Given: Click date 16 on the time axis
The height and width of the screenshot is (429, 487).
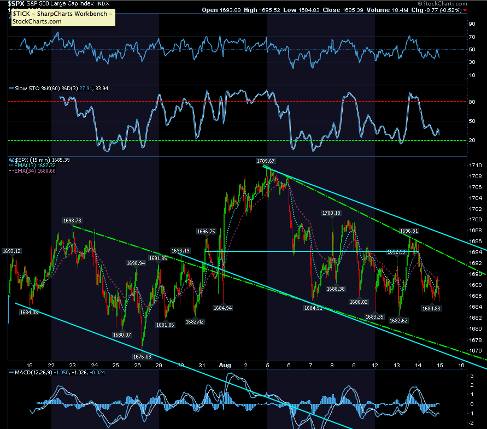Looking at the screenshot, I should pos(461,365).
